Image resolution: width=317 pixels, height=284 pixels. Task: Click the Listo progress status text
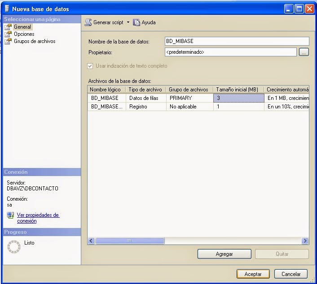[29, 243]
